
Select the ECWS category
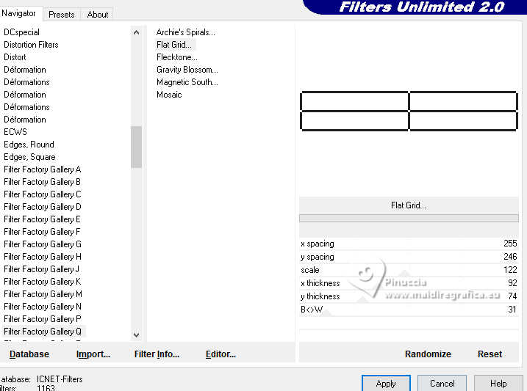point(15,132)
